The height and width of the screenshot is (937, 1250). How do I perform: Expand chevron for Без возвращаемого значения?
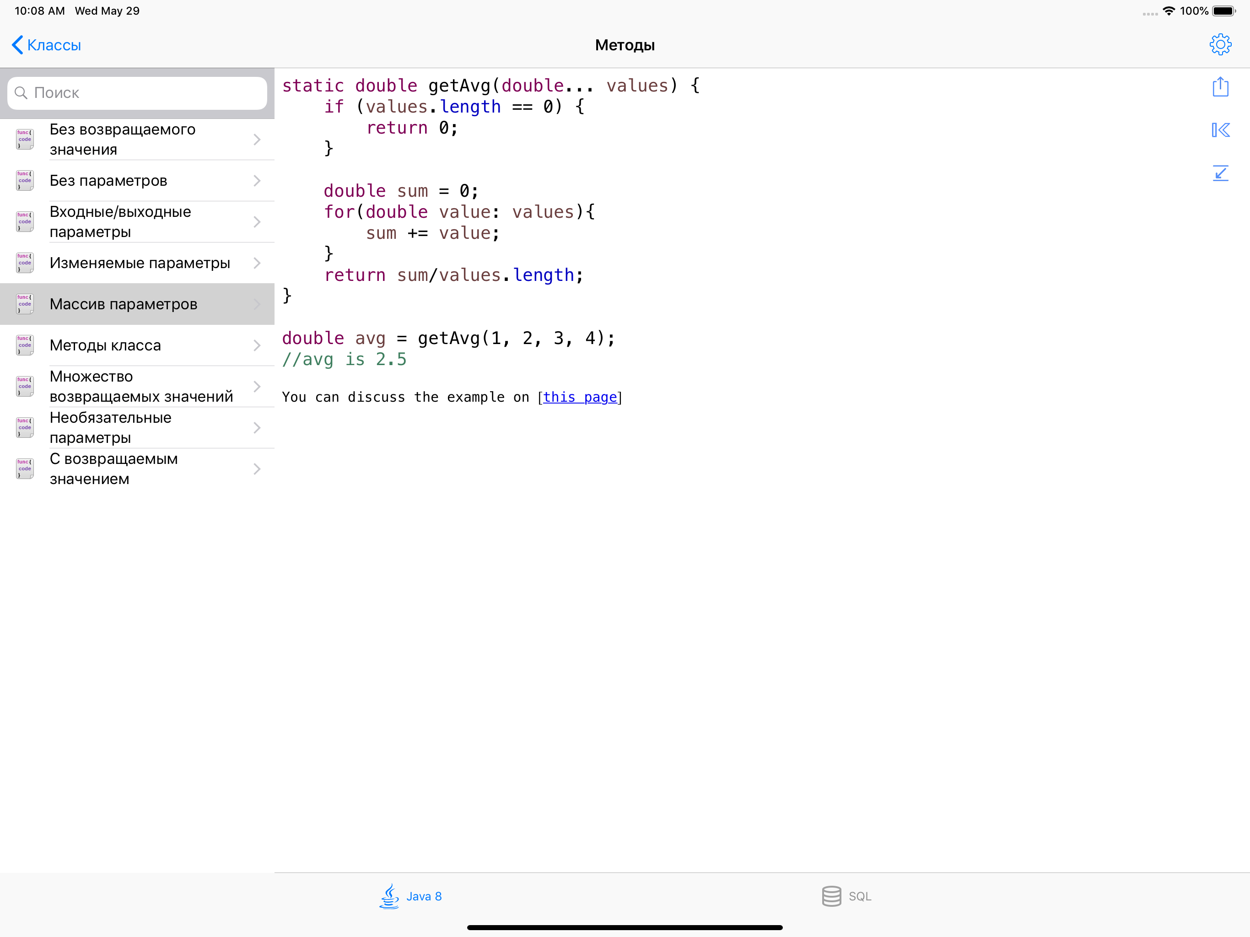[257, 140]
